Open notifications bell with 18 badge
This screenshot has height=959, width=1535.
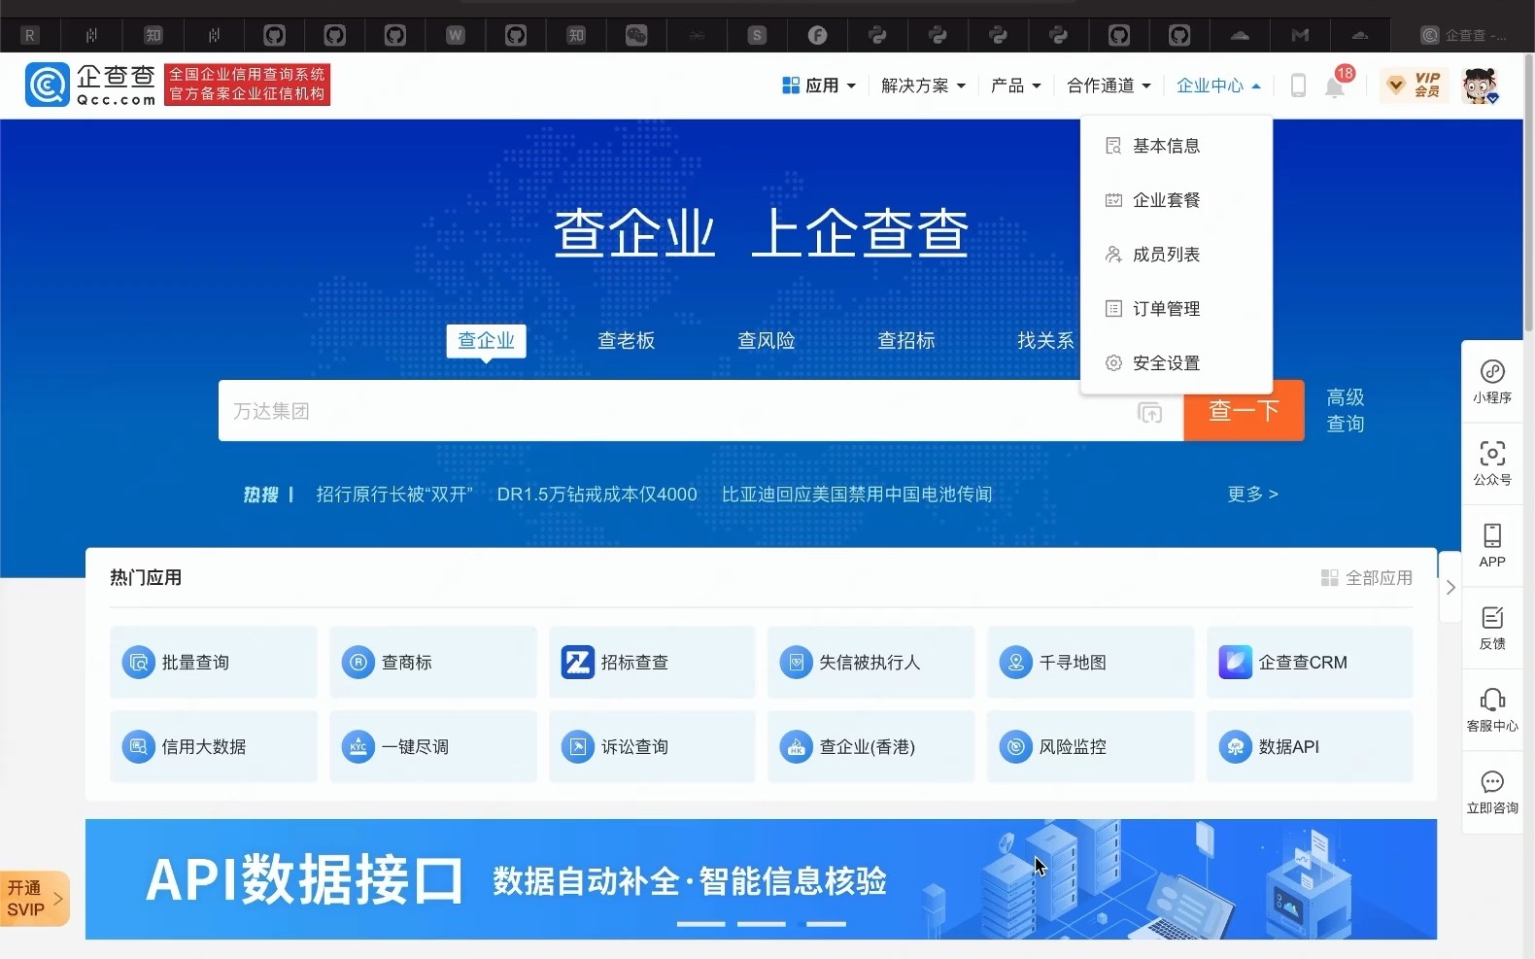(1336, 86)
